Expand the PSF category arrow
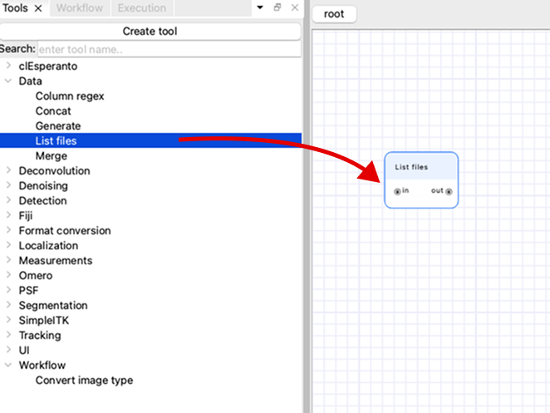This screenshot has height=413, width=550. pos(8,290)
